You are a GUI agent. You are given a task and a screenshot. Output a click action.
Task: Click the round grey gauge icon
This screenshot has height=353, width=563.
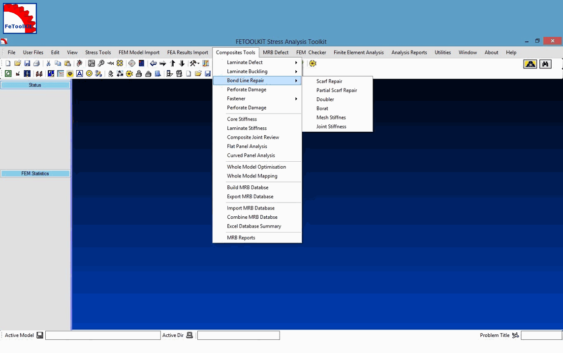(x=132, y=63)
